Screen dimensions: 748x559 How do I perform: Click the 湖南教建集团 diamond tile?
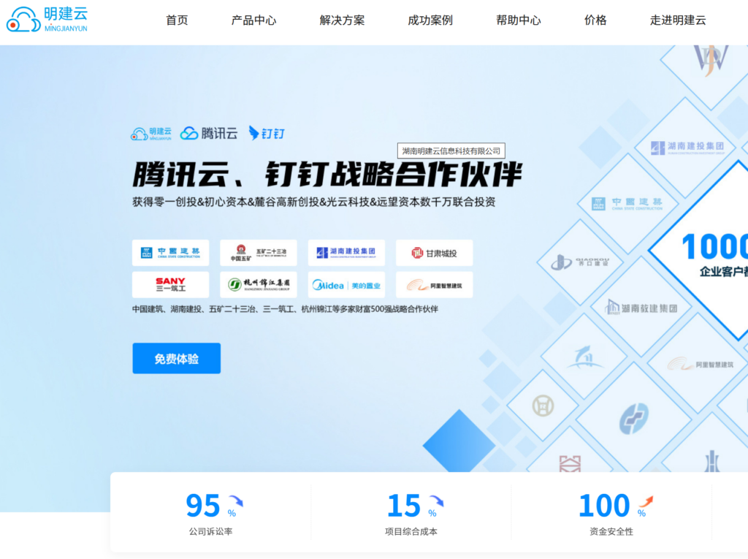click(641, 308)
